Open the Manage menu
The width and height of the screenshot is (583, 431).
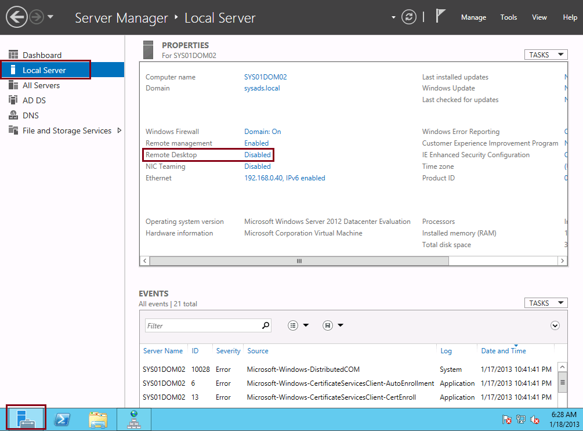point(473,17)
